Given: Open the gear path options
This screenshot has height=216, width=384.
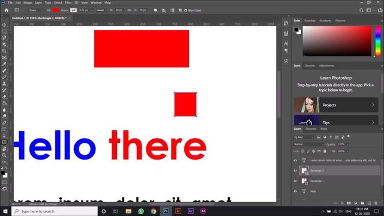Looking at the screenshot, I should pyautogui.click(x=180, y=10).
